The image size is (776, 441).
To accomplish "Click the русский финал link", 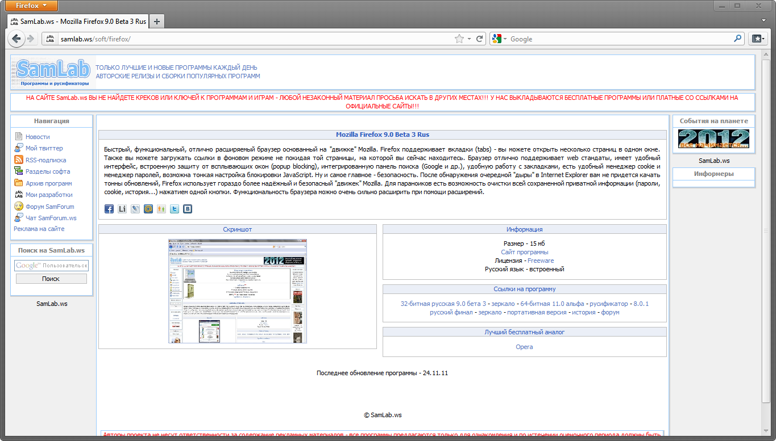I will pos(451,312).
